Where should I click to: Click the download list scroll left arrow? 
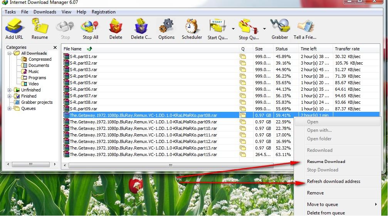coord(65,165)
